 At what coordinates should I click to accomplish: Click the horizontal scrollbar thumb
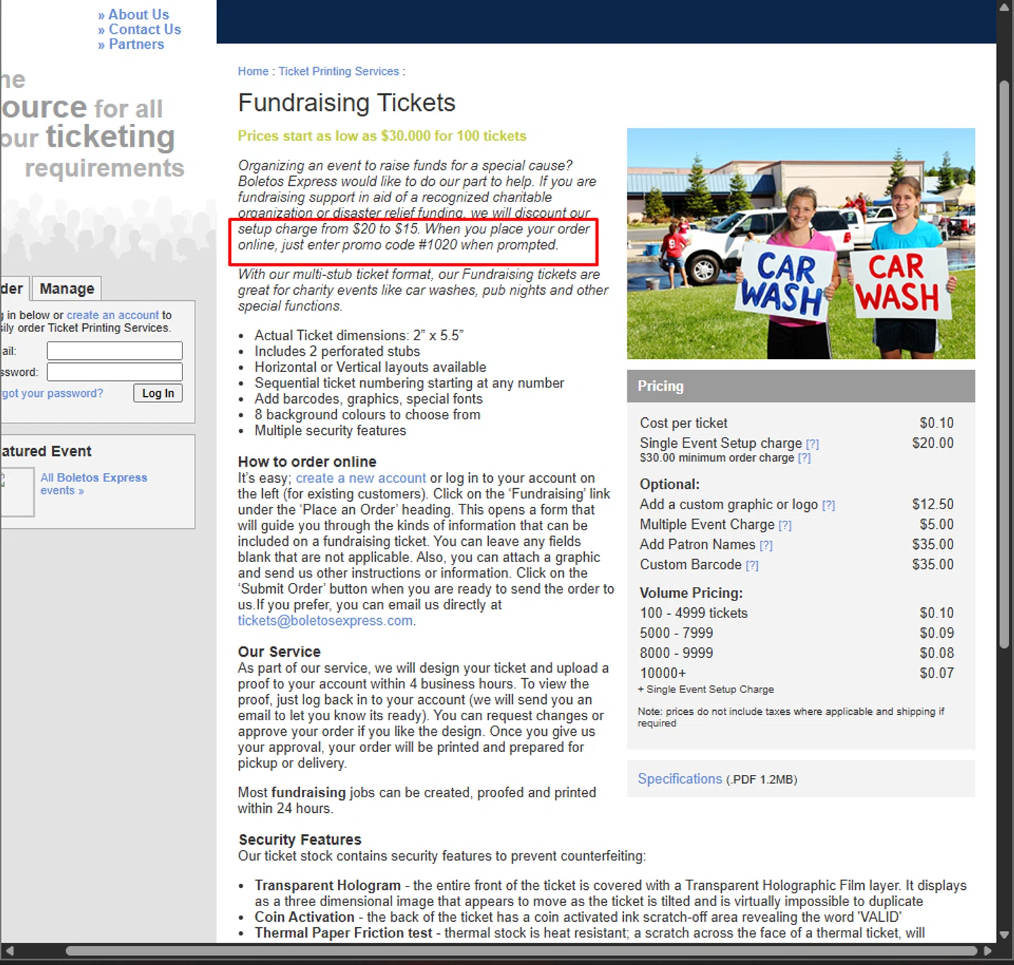(x=521, y=950)
